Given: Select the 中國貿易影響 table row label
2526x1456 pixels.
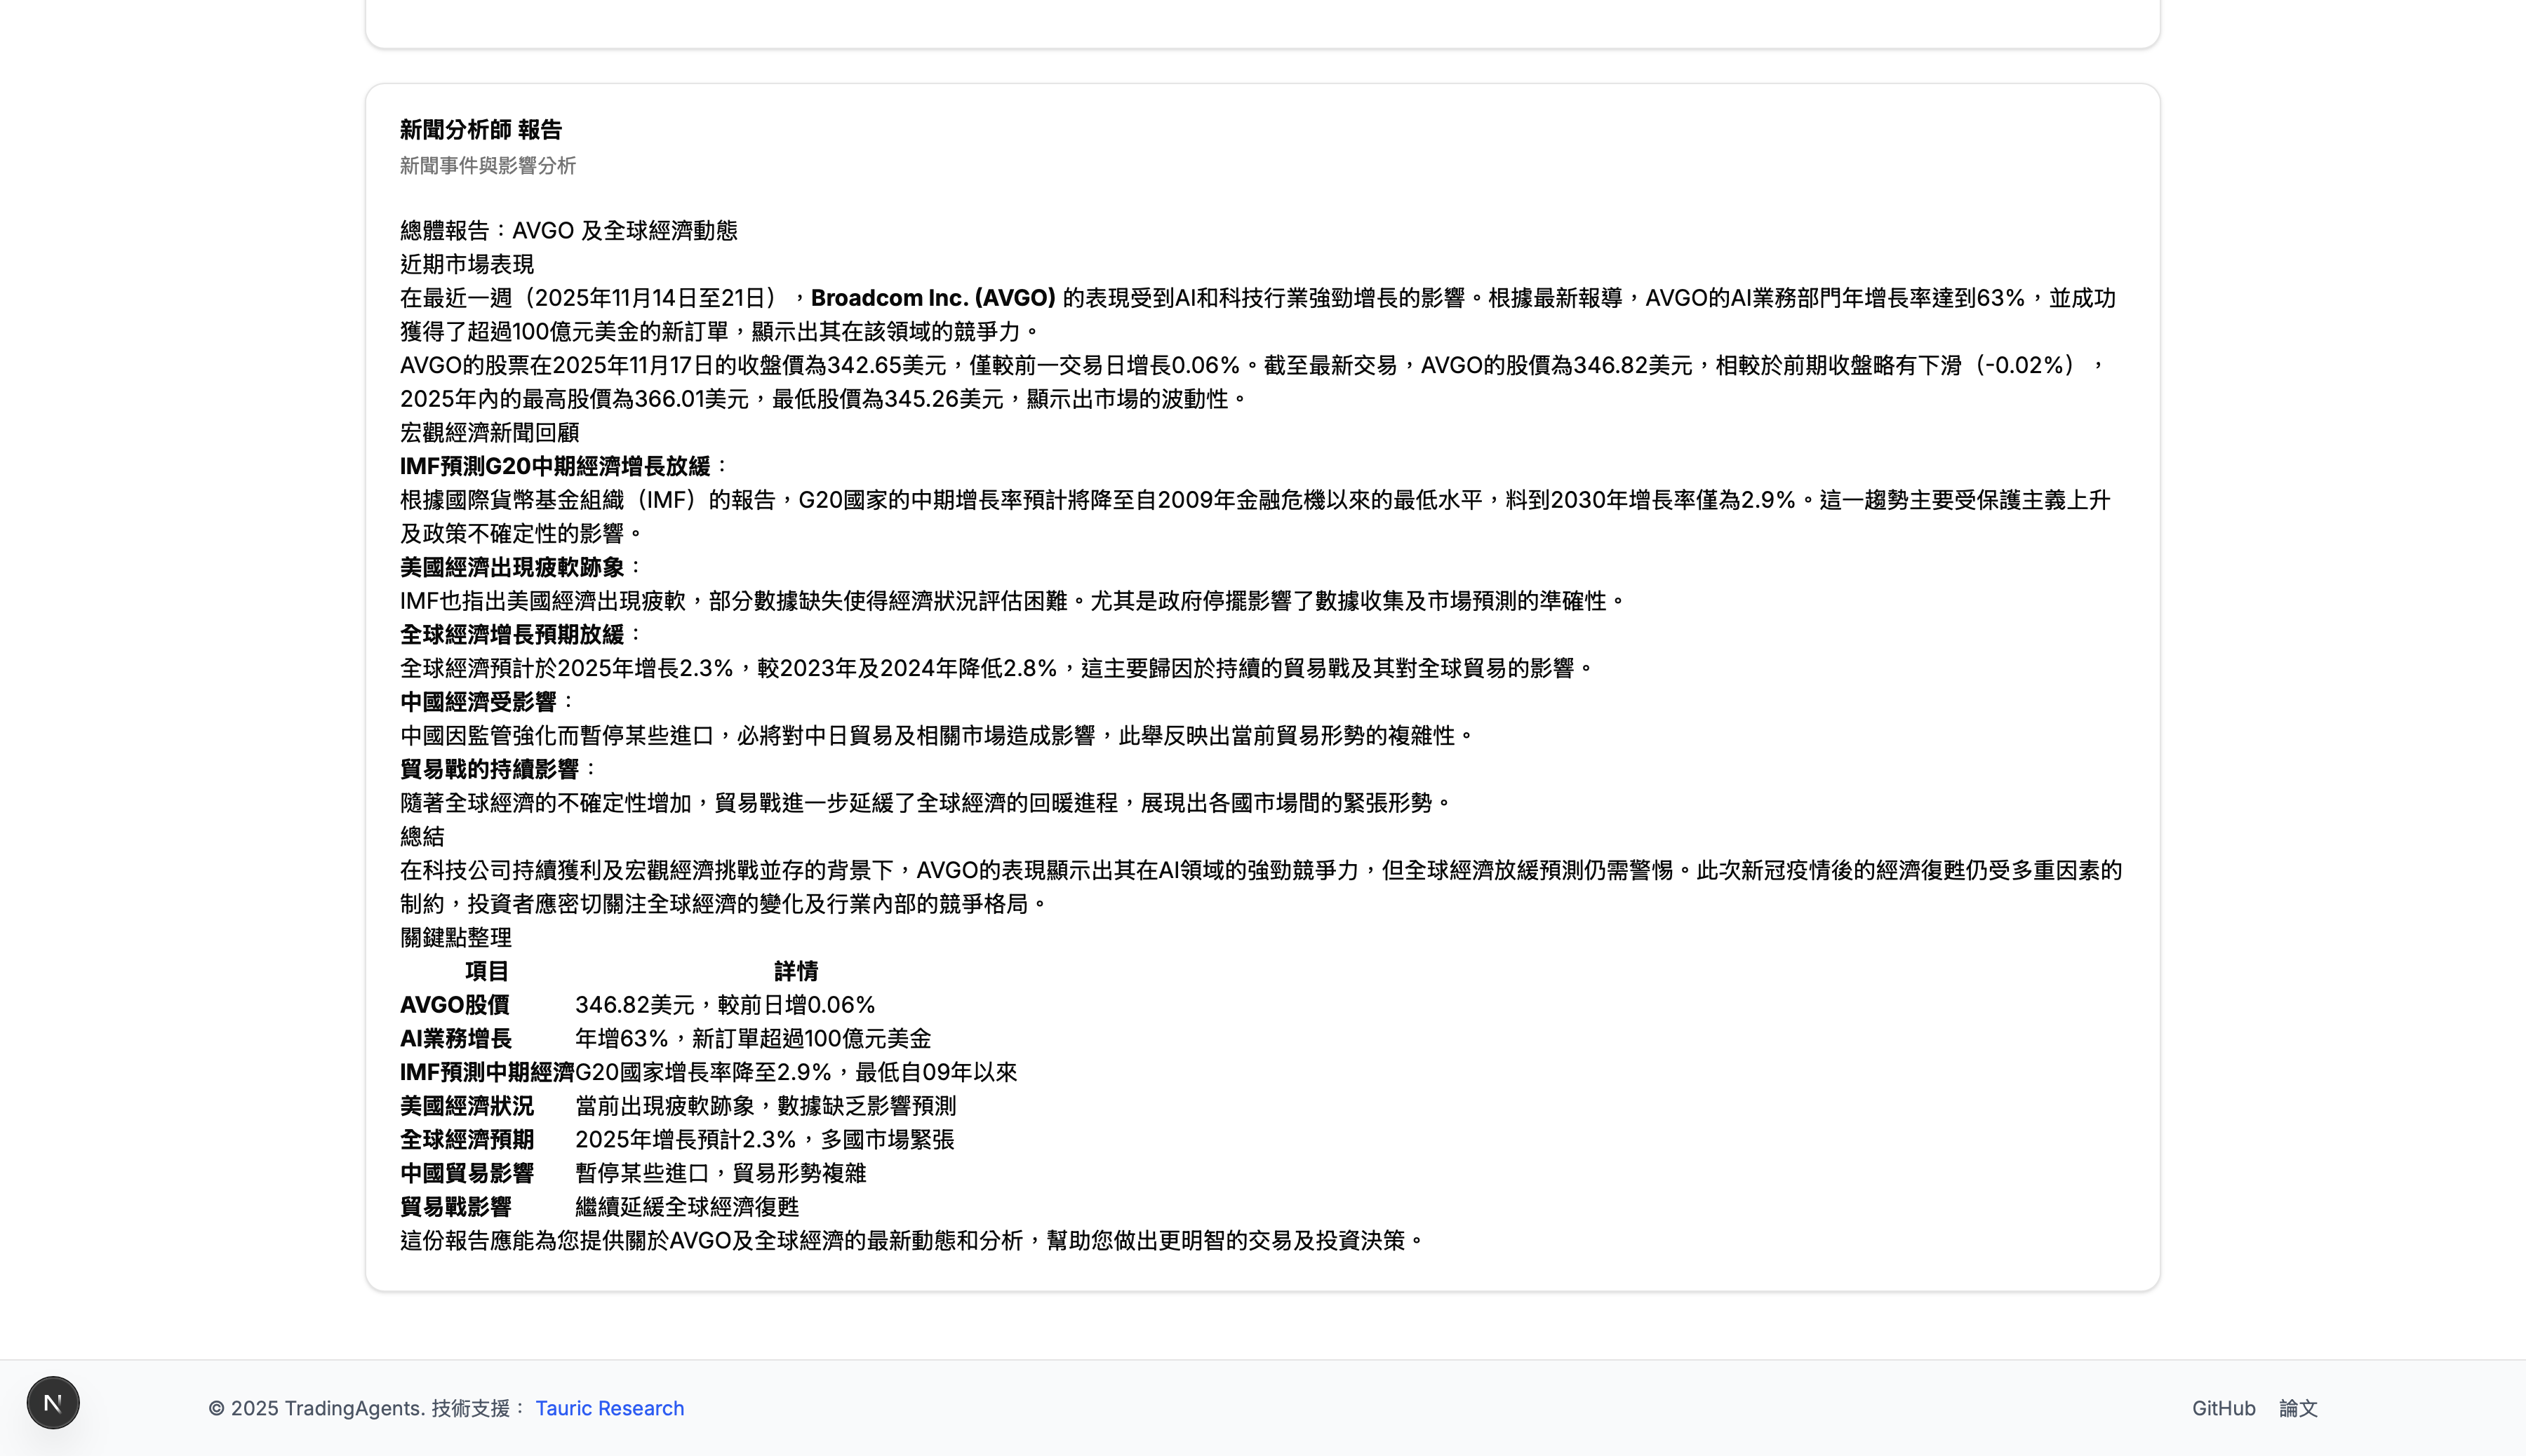Looking at the screenshot, I should (467, 1173).
